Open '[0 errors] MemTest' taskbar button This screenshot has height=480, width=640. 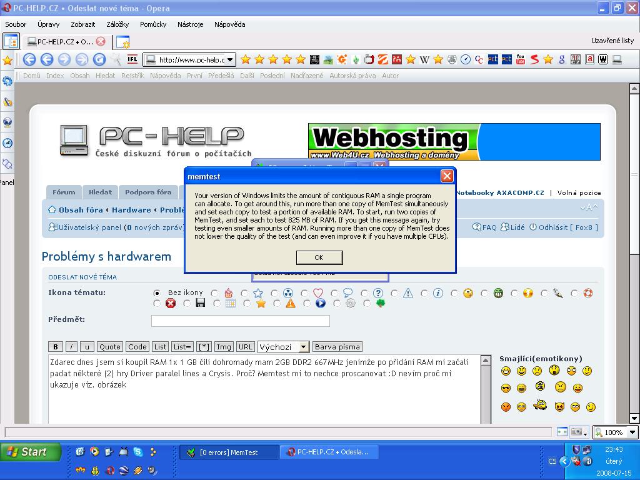point(229,452)
